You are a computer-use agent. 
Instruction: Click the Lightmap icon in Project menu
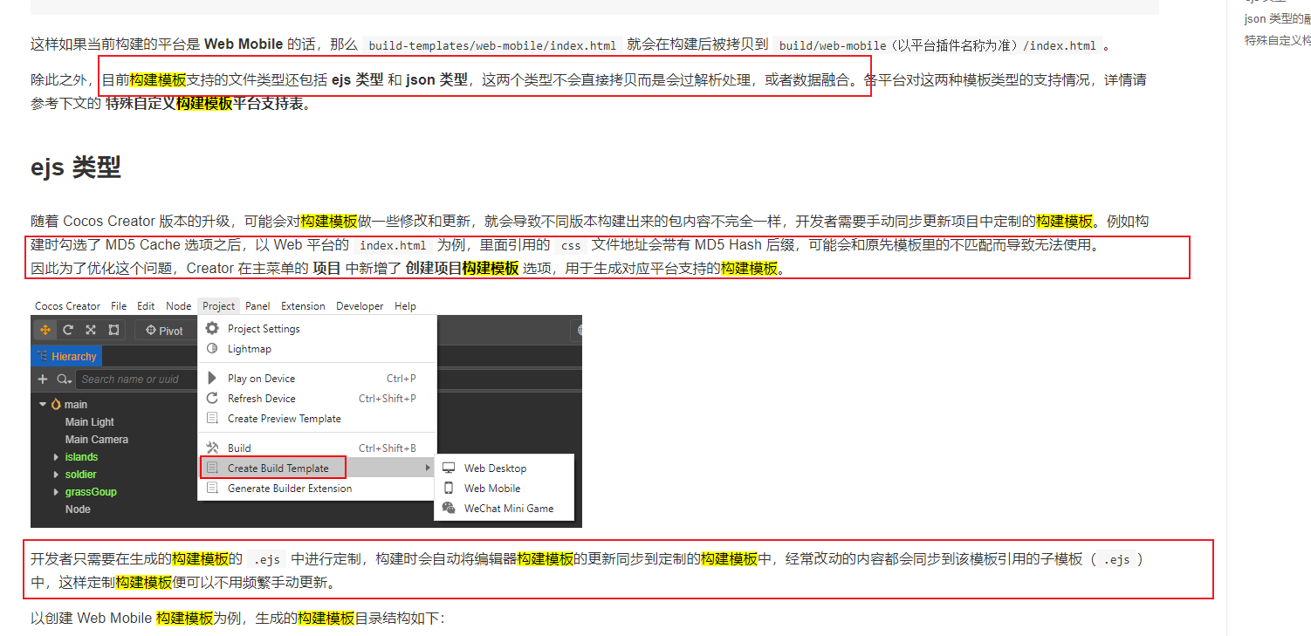pos(211,349)
